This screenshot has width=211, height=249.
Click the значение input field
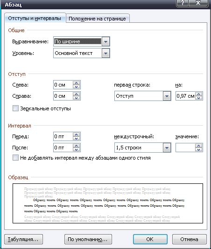[185, 148]
